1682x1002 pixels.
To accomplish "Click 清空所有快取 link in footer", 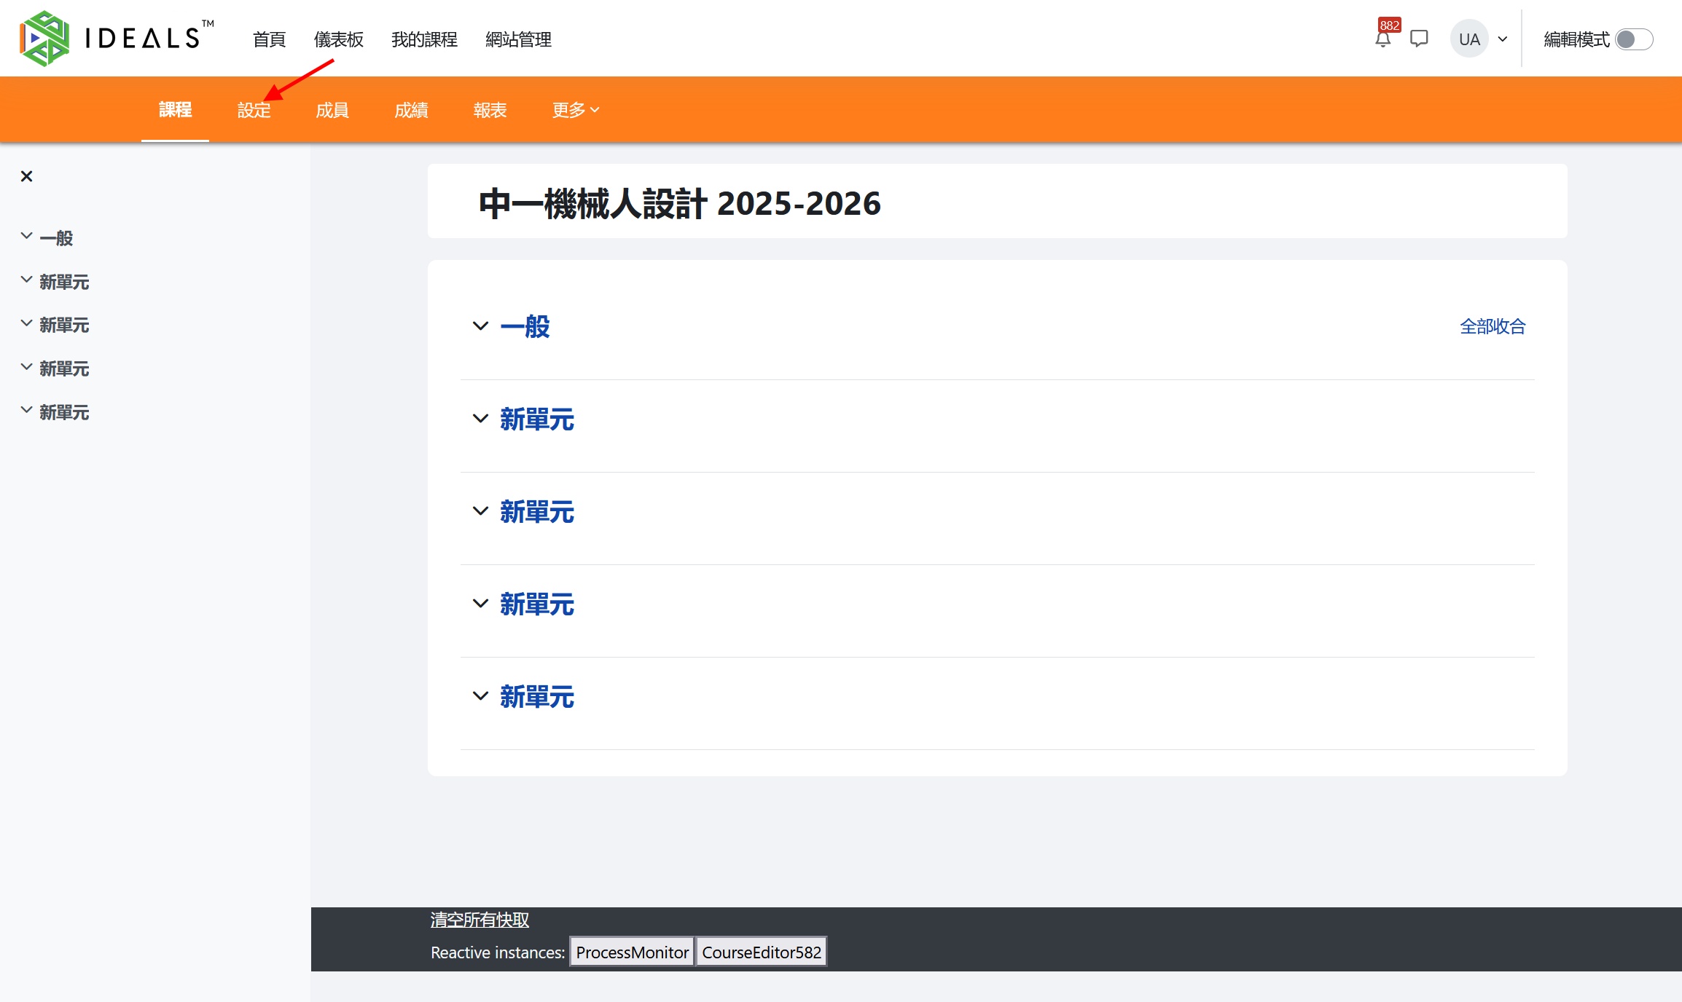I will (x=480, y=920).
